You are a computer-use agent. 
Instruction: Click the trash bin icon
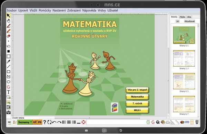197,122
